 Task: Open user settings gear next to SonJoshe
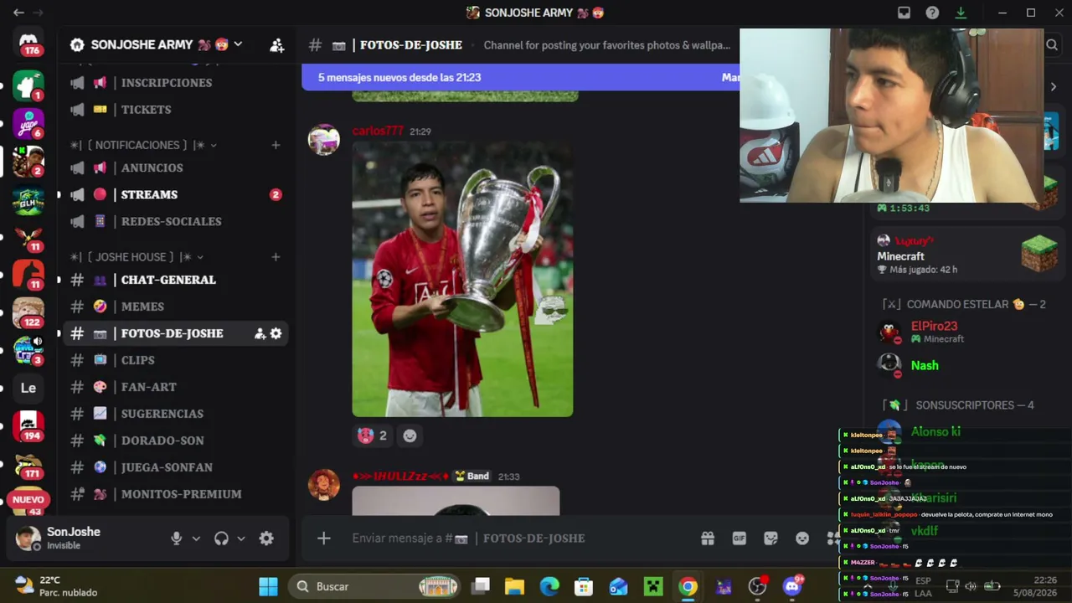(x=266, y=539)
